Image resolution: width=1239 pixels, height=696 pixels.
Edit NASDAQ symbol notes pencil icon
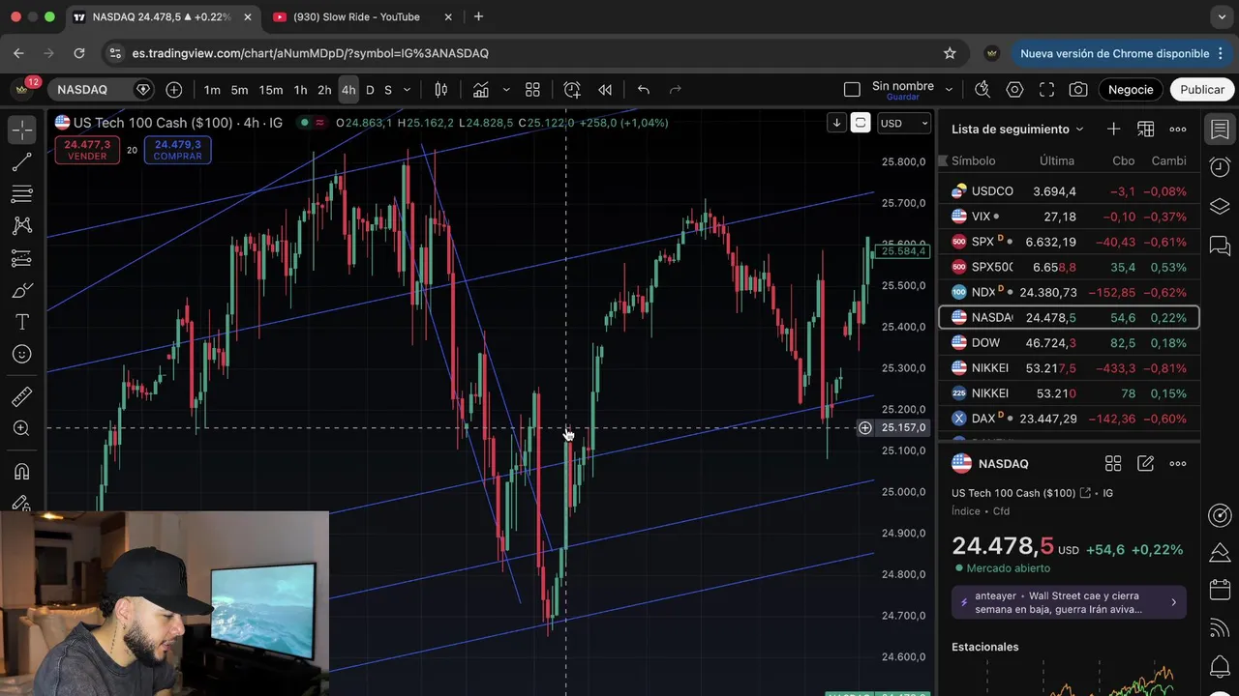point(1145,464)
